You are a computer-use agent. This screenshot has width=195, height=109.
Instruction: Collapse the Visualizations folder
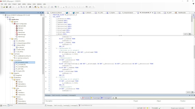tap(10, 77)
